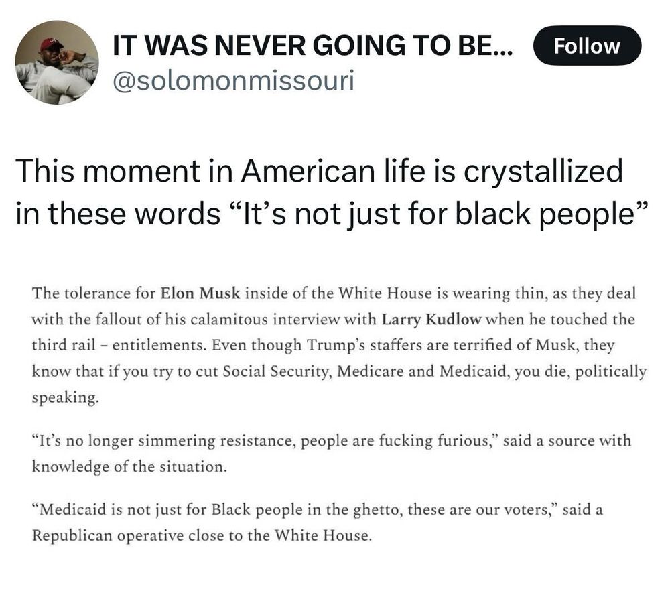This screenshot has height=589, width=670.
Task: Click the bold name Elon Musk
Action: tap(200, 293)
